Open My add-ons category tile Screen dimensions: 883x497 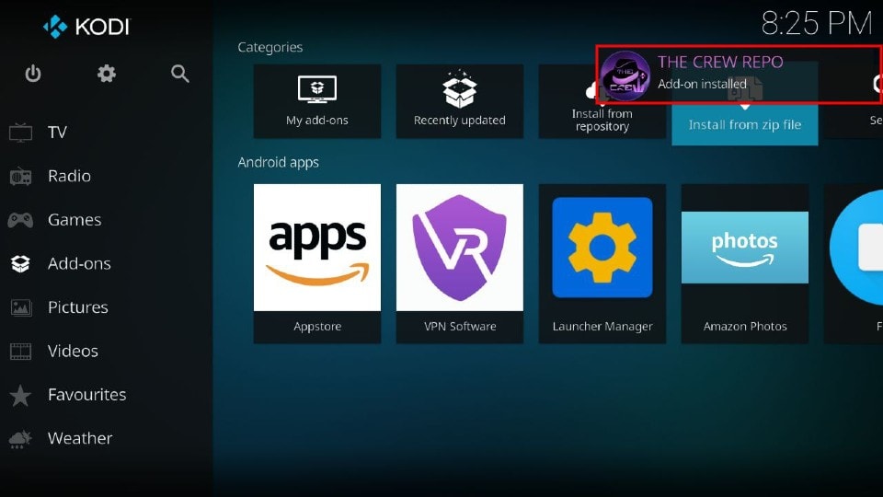[x=317, y=101]
